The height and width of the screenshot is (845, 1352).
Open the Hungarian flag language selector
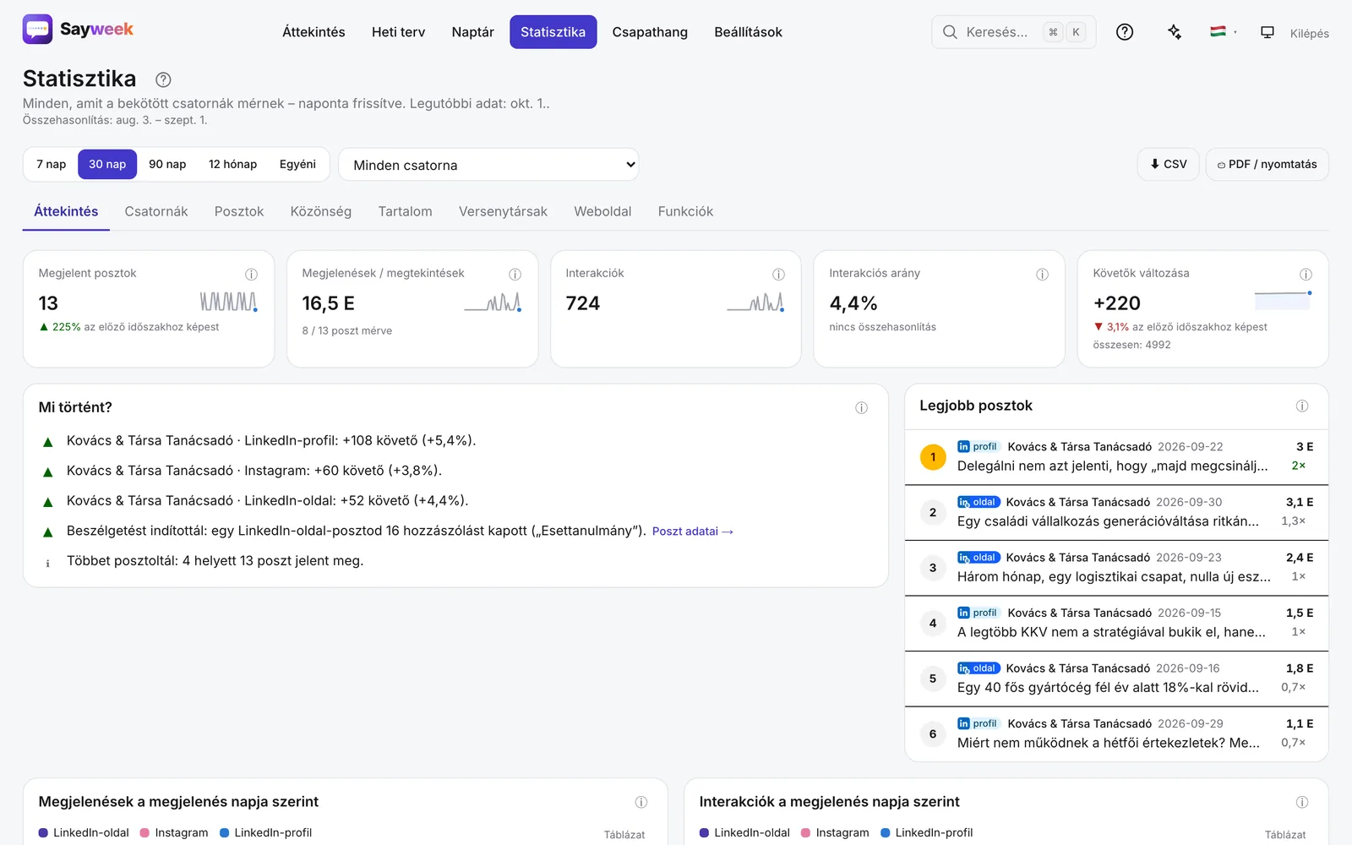tap(1223, 32)
